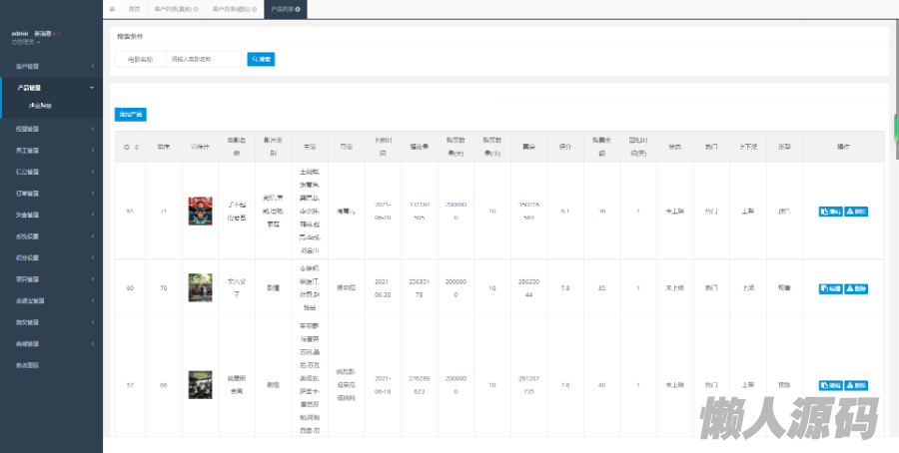The height and width of the screenshot is (453, 899).
Task: Click edit button for product ID 60
Action: coord(829,287)
